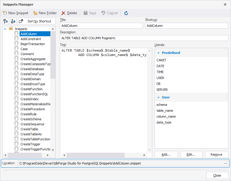Click the Add... literal button
231x181 pixels.
(x=166, y=154)
